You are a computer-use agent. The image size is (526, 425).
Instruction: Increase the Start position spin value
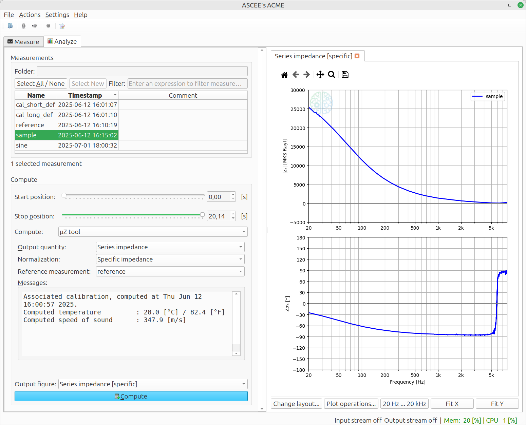[233, 194]
